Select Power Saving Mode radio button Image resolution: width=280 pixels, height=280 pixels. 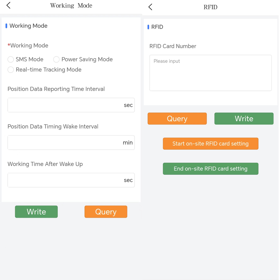(x=56, y=59)
